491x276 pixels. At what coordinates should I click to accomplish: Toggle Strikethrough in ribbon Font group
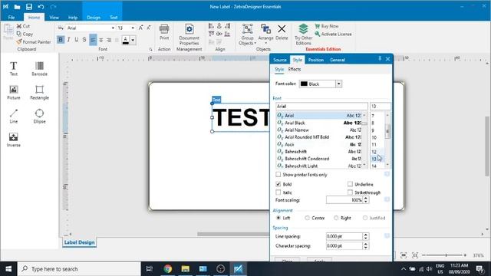pos(84,40)
